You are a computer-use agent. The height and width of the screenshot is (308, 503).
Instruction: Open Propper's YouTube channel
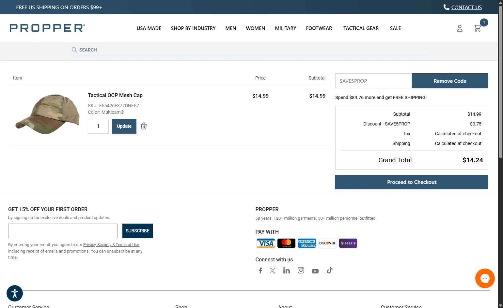pos(315,271)
